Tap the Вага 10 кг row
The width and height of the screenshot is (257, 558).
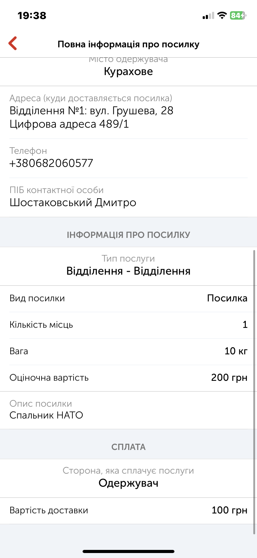tap(128, 351)
